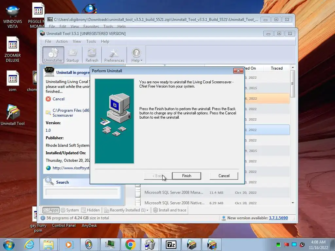Click the program list vertical scrollbar thumb

293,84
